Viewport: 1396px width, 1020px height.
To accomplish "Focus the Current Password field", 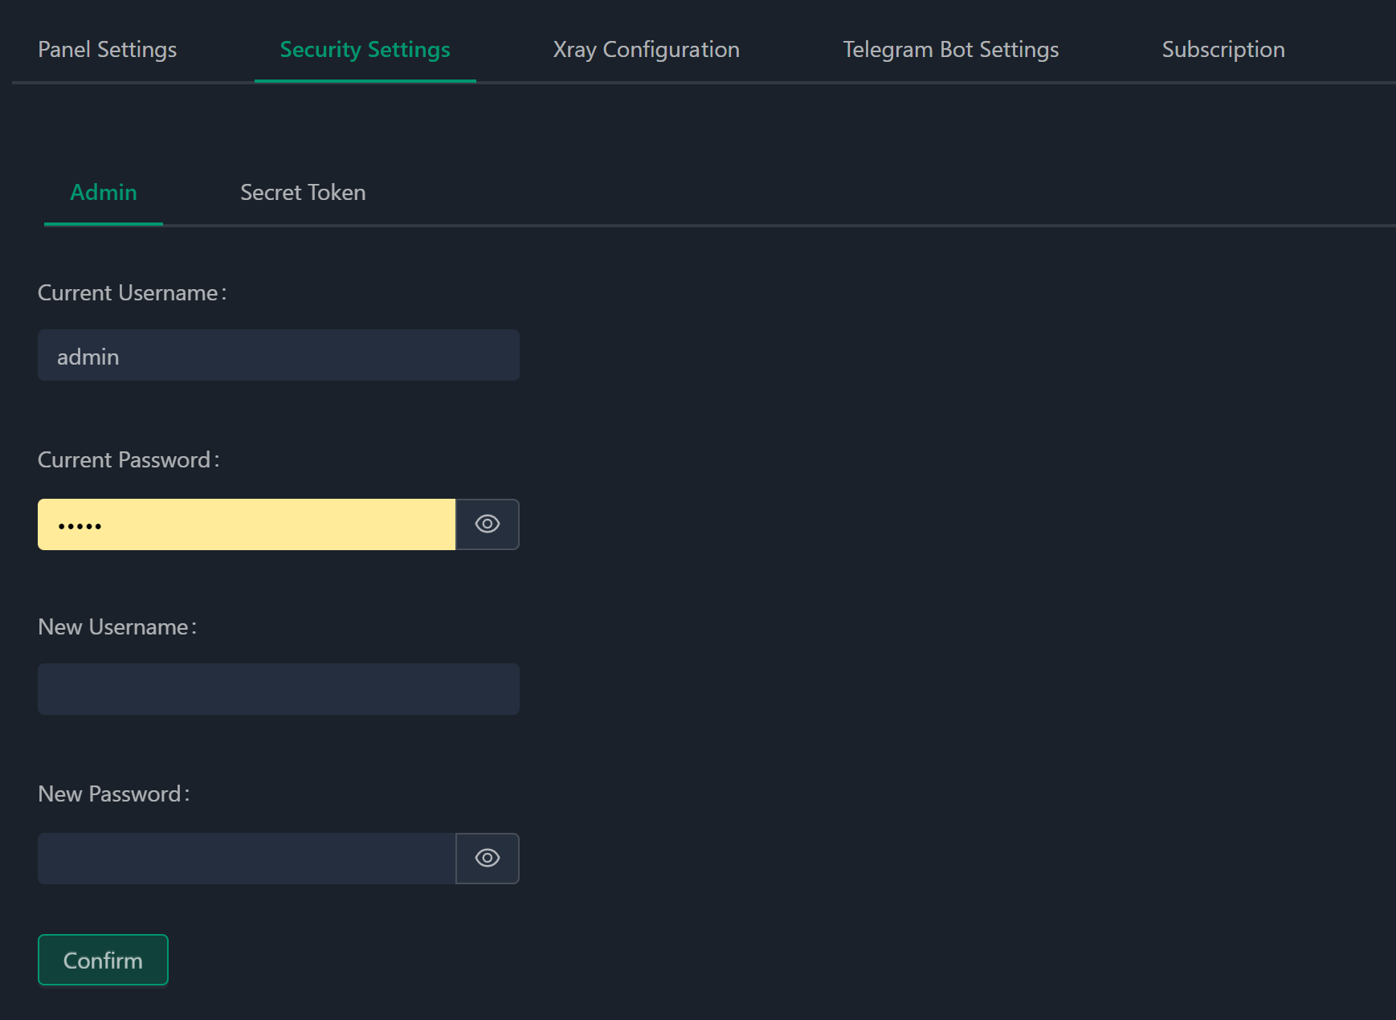I will (247, 524).
